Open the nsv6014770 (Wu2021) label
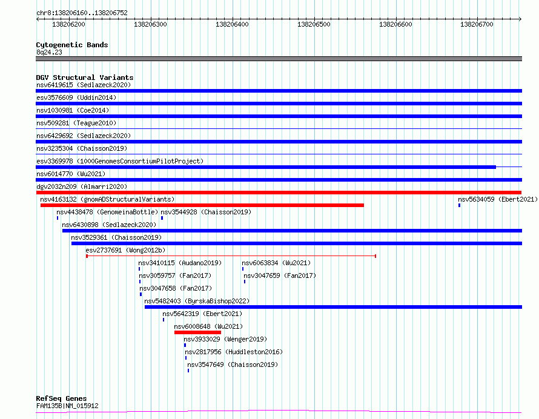This screenshot has height=419, width=539. (x=71, y=174)
